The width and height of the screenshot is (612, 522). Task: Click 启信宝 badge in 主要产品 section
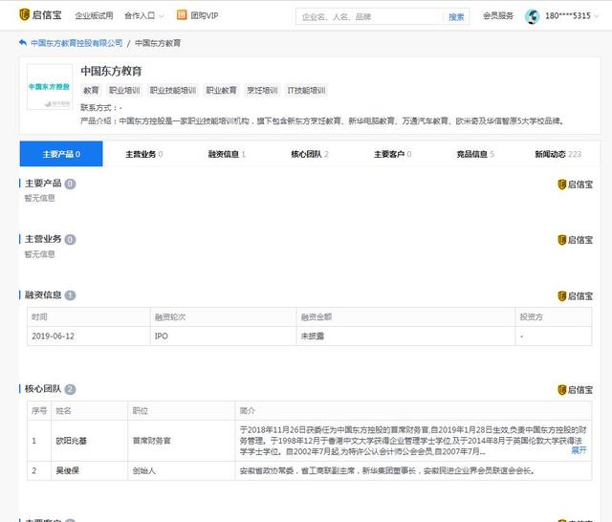click(574, 185)
